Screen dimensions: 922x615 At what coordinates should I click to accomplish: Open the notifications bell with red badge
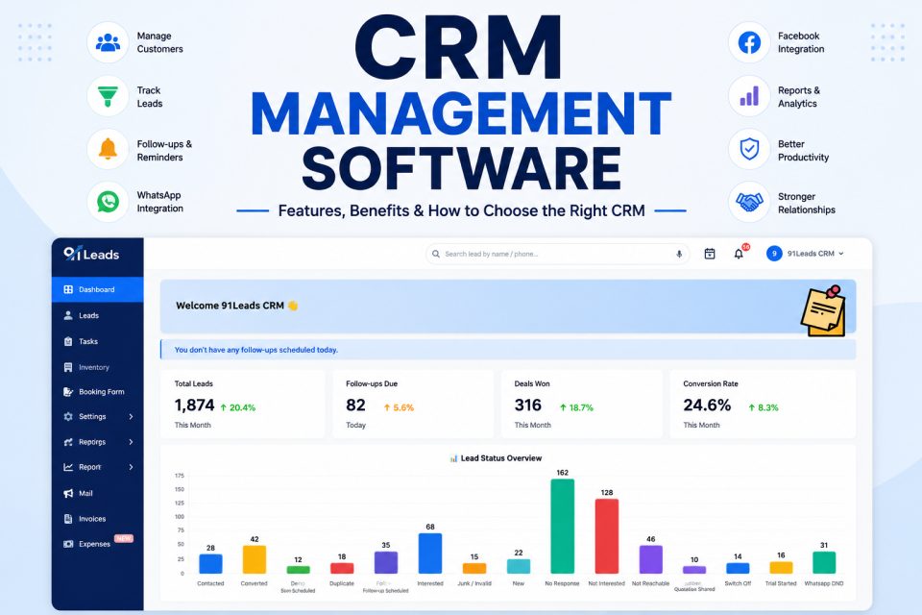(740, 253)
